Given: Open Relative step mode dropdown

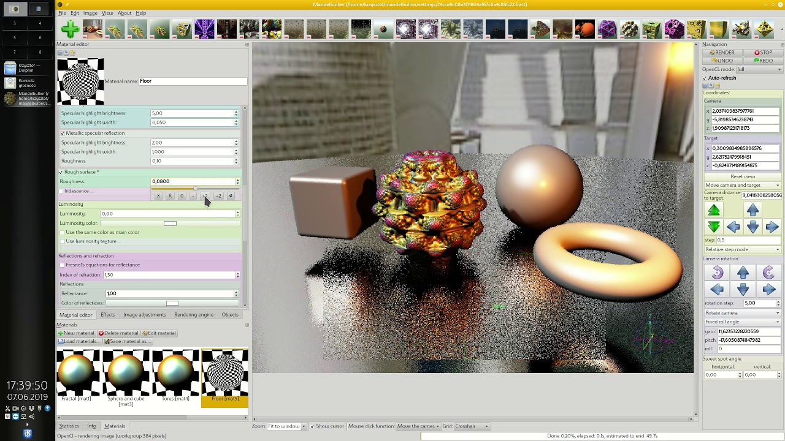Looking at the screenshot, I should [x=742, y=249].
